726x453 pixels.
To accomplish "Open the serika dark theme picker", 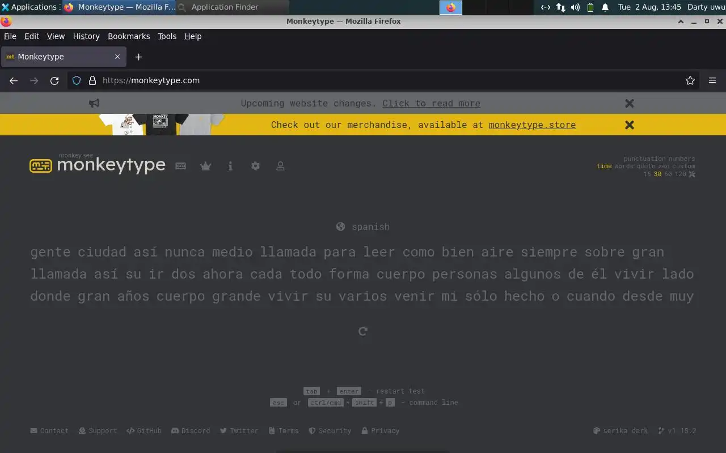I will 621,431.
